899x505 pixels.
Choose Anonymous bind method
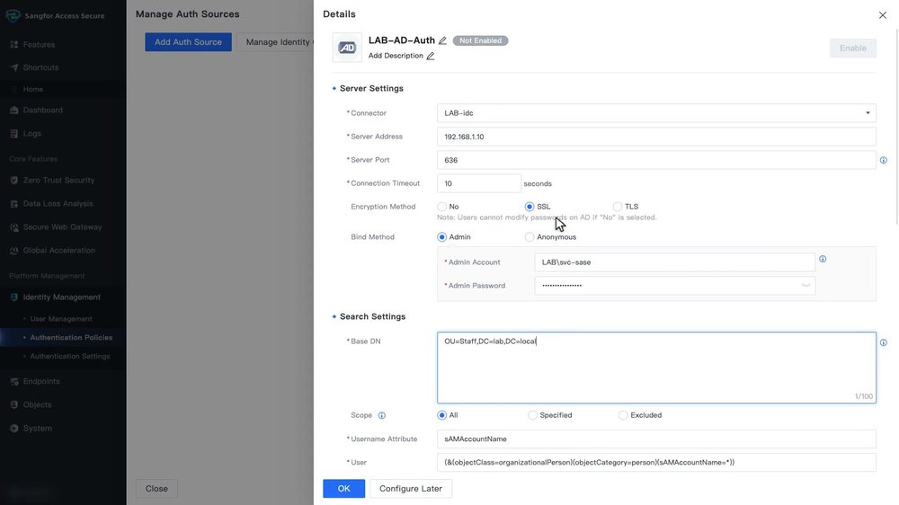(x=530, y=236)
